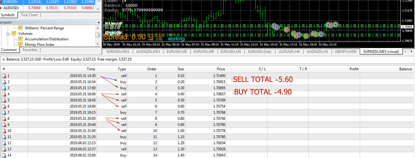Click the sell order icon in row 4
The width and height of the screenshot is (415, 158).
4,94
